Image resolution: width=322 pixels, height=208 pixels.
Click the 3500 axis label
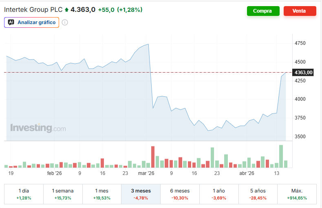[300, 137]
